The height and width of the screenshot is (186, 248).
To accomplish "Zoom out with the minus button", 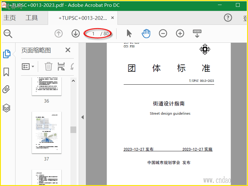I will pos(163,33).
